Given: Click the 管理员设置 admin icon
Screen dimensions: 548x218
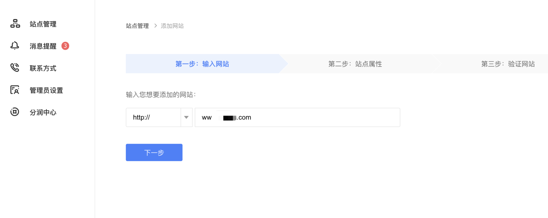Looking at the screenshot, I should 15,90.
